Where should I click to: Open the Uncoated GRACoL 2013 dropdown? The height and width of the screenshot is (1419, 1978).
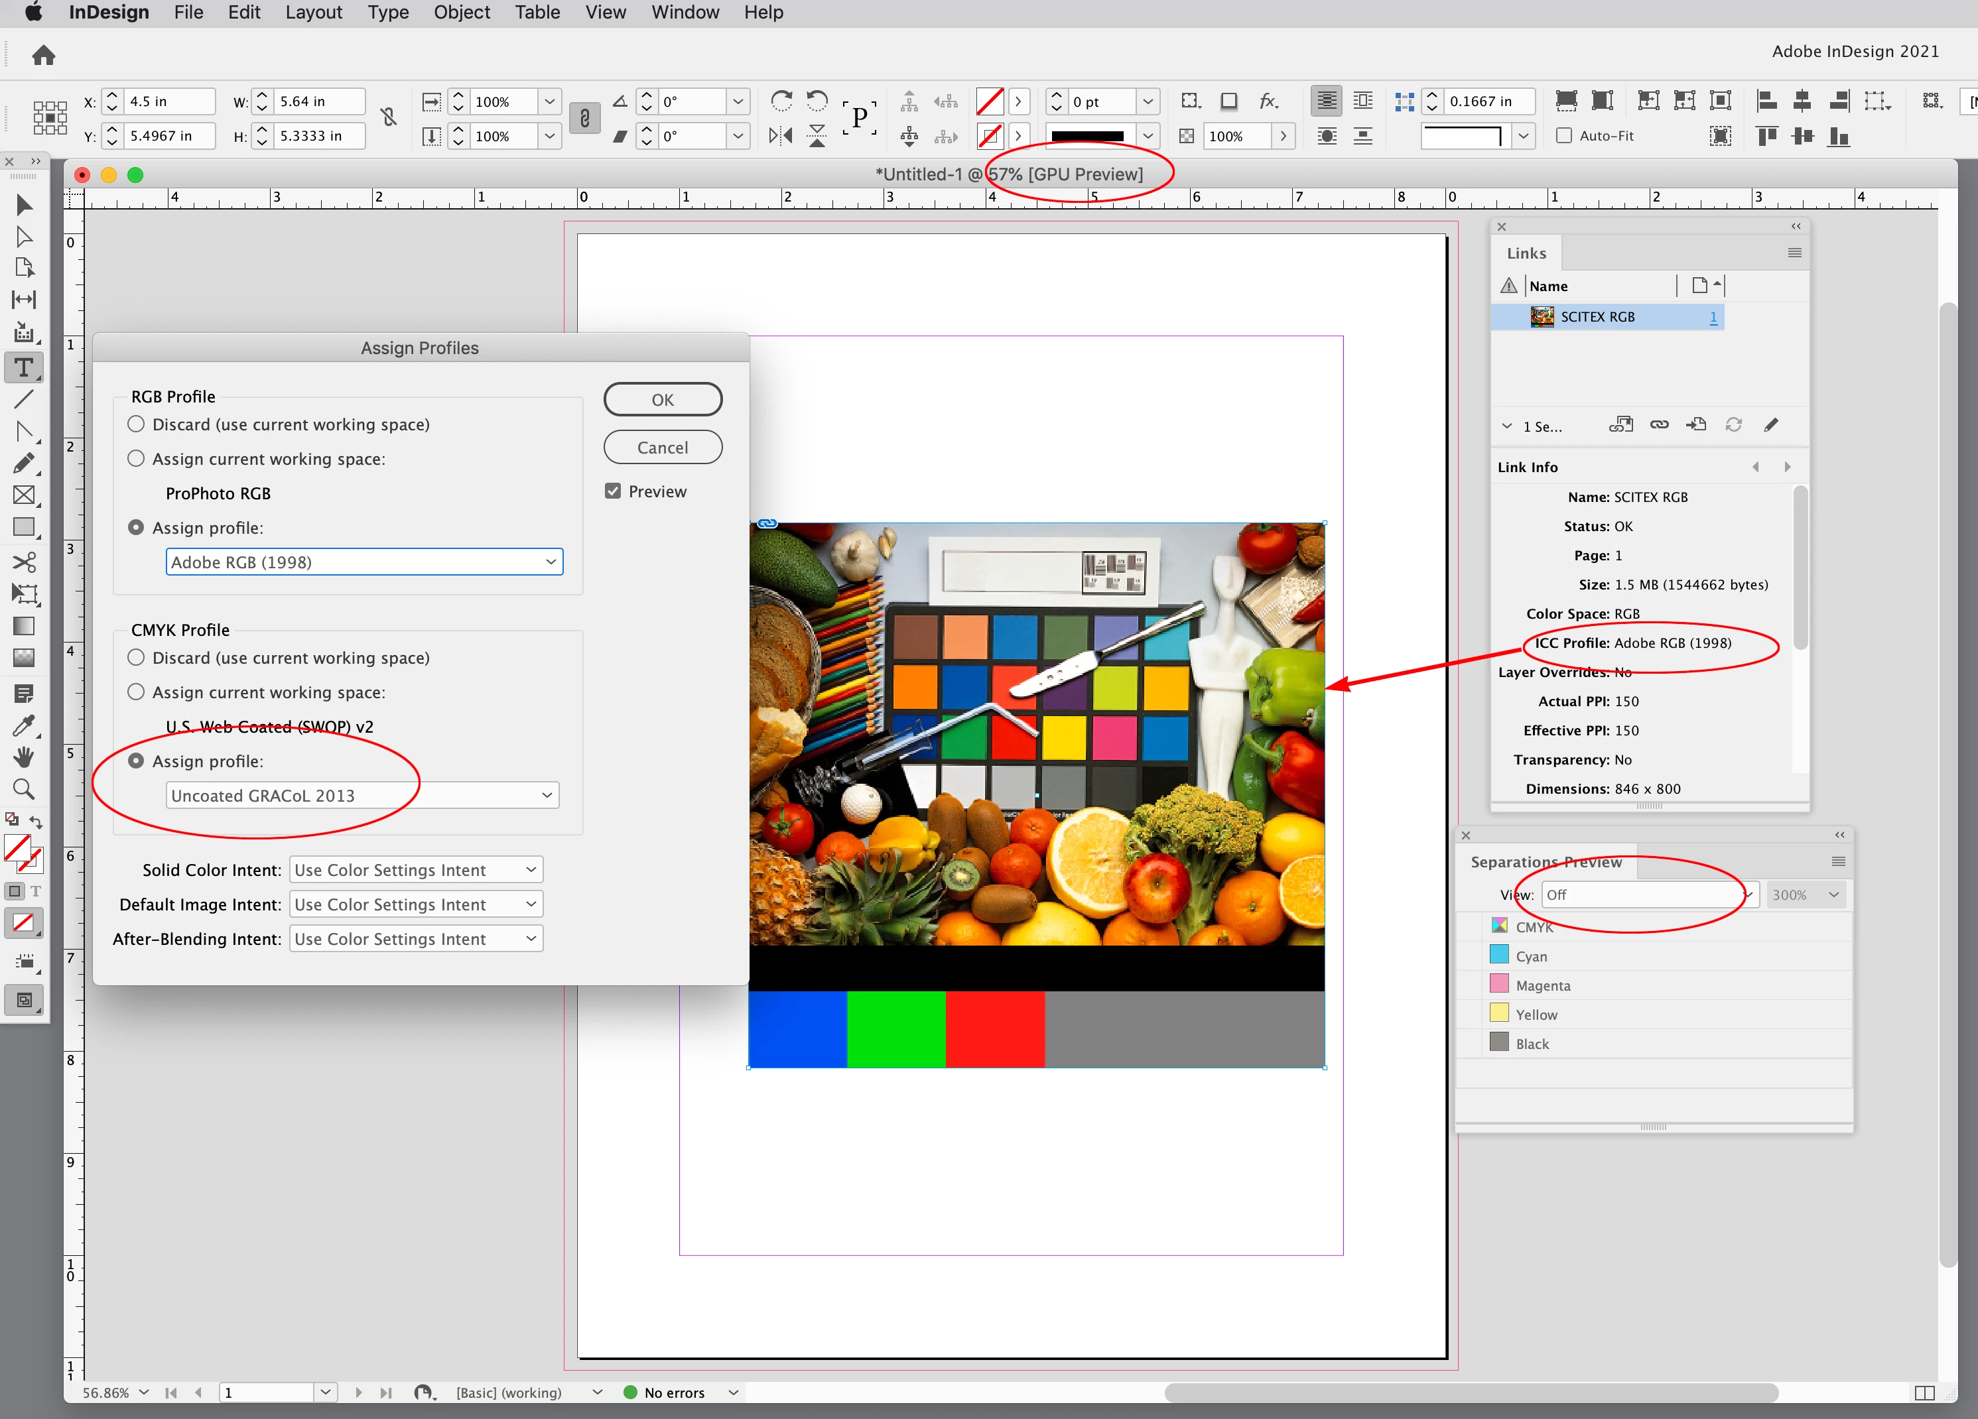coord(362,796)
